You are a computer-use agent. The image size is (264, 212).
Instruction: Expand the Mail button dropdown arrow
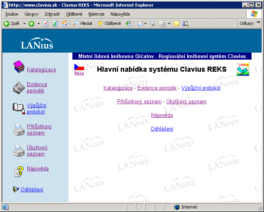(x=146, y=24)
